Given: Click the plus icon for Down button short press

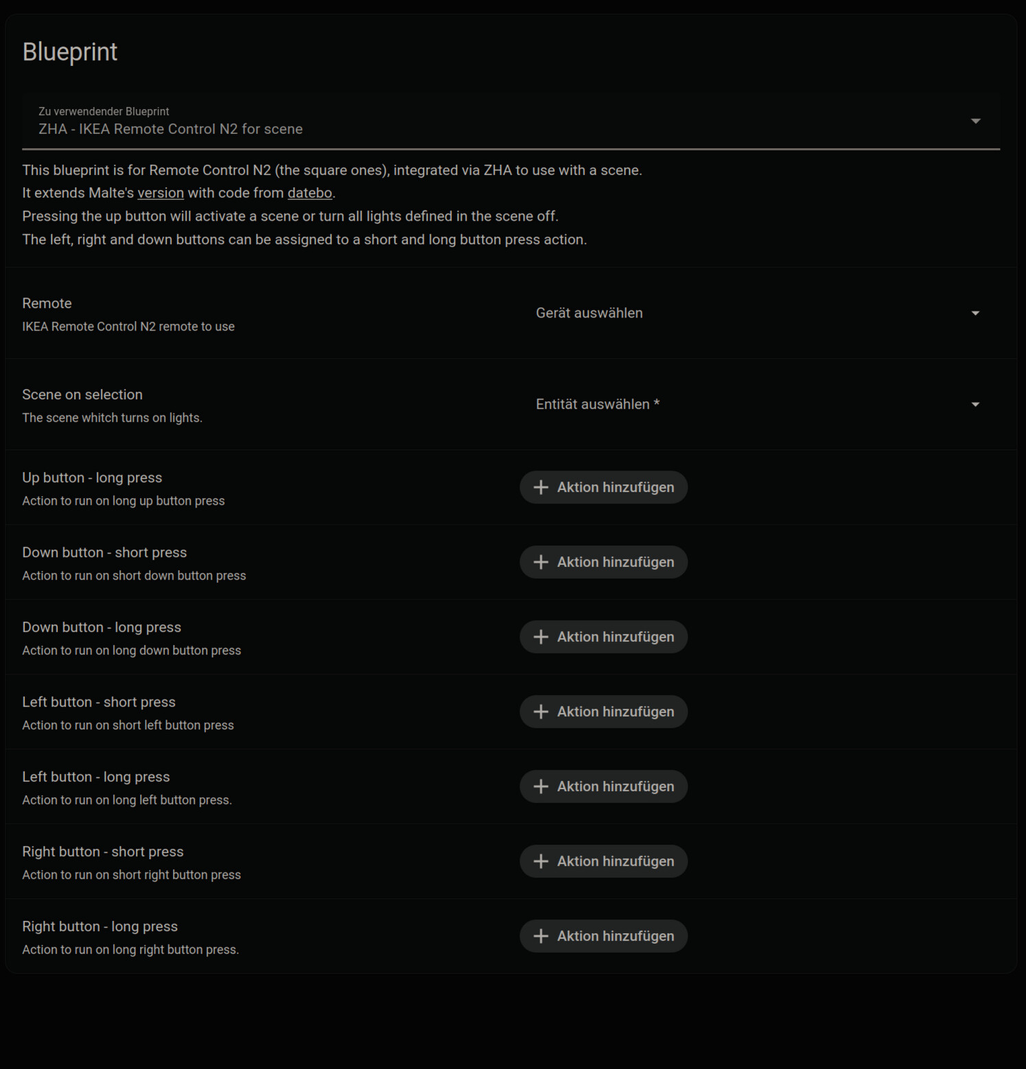Looking at the screenshot, I should 541,562.
